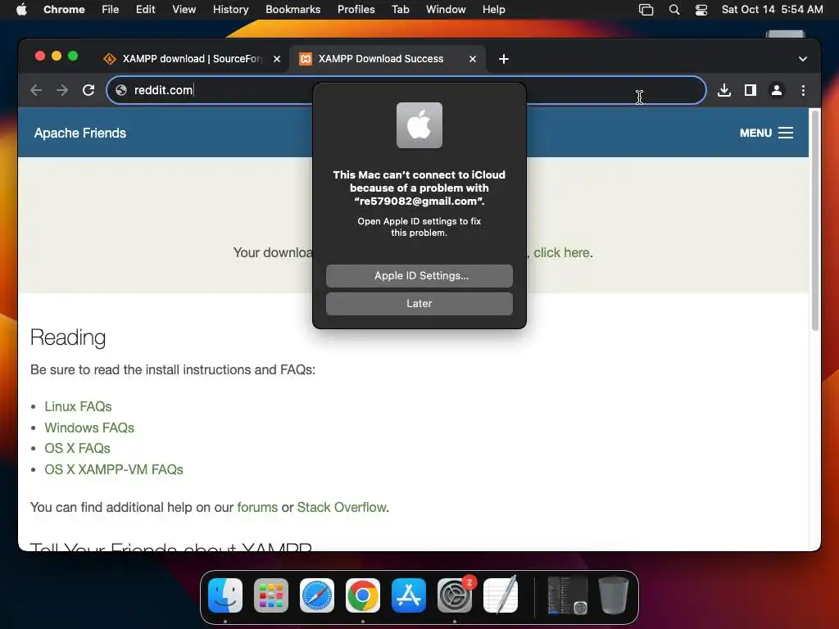Screen dimensions: 839x629
Task: Open the Chrome app menu
Action: [x=64, y=10]
